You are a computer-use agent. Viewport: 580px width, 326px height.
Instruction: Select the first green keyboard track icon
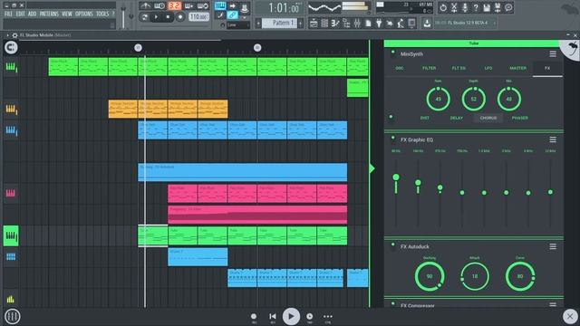(x=12, y=67)
